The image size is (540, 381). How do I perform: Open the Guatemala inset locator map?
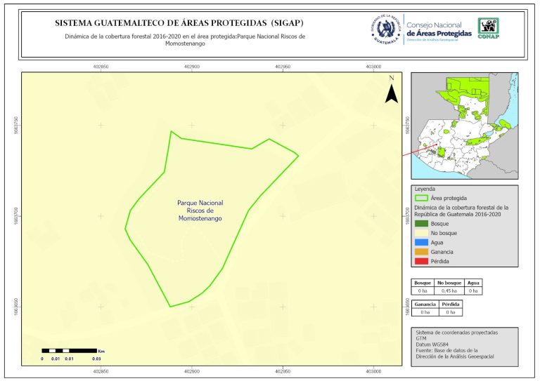464,126
